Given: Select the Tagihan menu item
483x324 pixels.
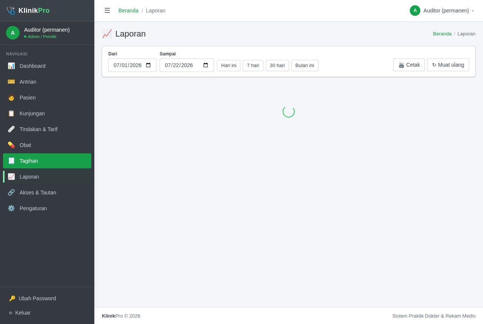Looking at the screenshot, I should 47,161.
